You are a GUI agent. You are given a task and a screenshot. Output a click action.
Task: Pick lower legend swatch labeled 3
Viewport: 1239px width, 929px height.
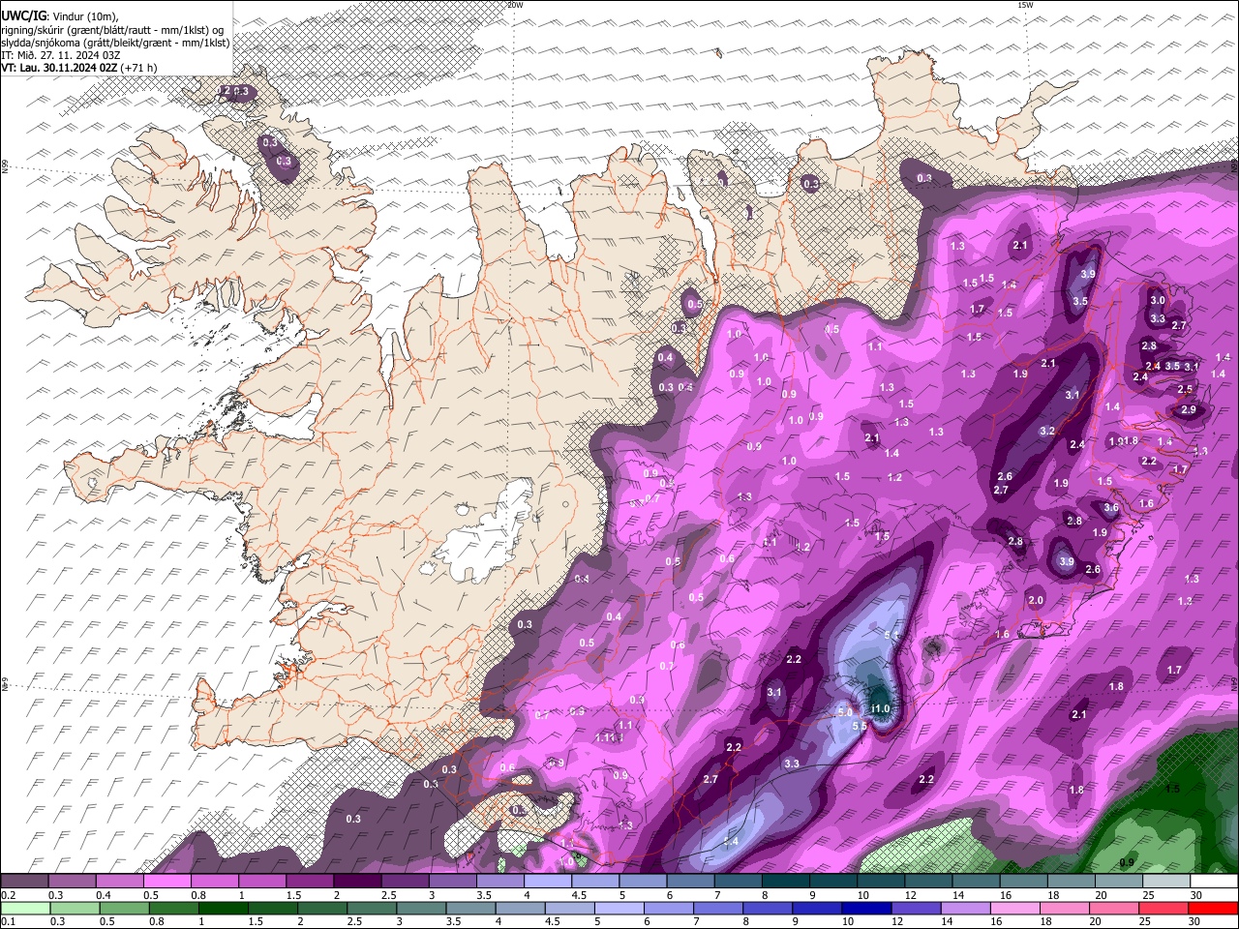click(421, 909)
